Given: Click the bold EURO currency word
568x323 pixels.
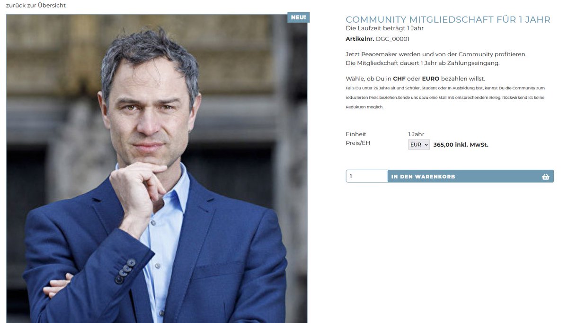Looking at the screenshot, I should tap(431, 79).
